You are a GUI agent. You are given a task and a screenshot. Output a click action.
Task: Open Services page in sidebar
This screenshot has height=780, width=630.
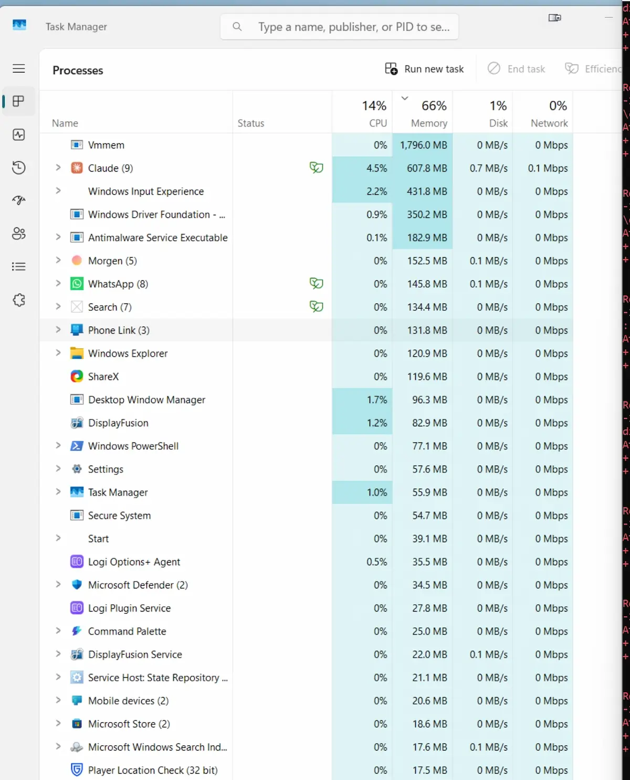(19, 300)
